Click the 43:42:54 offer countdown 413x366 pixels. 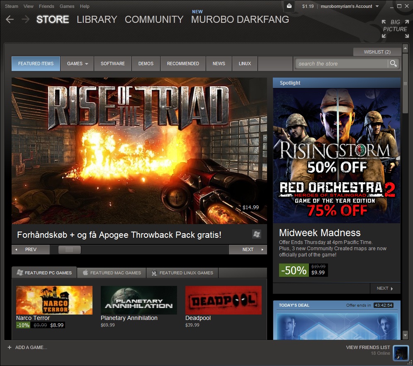coord(383,305)
